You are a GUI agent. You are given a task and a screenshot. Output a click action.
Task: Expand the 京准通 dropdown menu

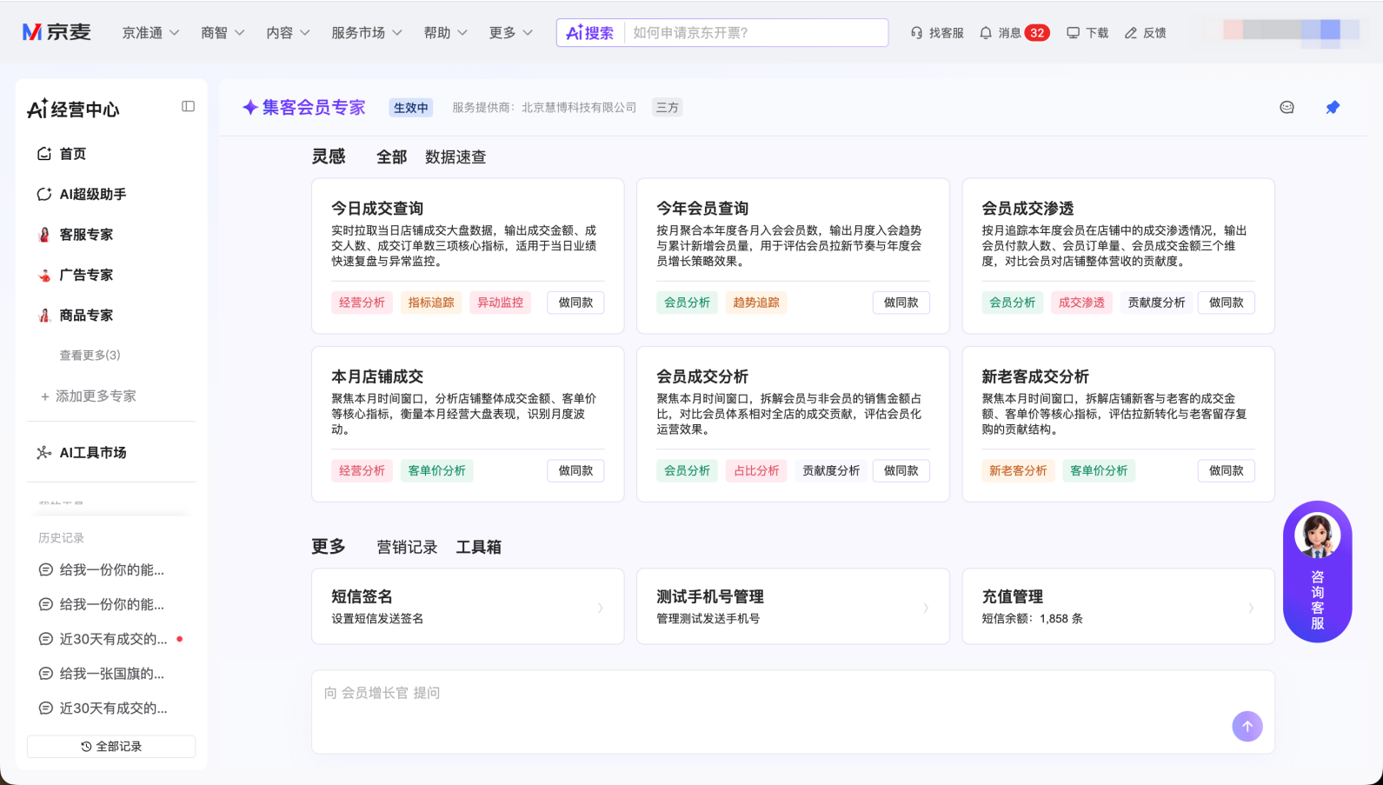150,33
